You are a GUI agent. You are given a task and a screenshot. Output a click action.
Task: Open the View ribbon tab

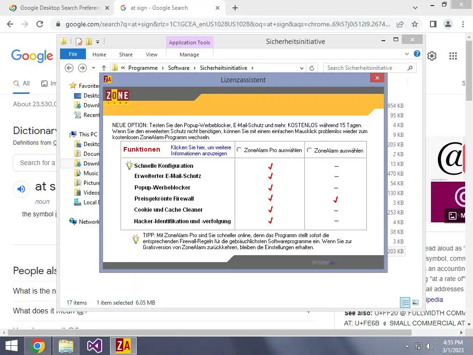pos(152,55)
